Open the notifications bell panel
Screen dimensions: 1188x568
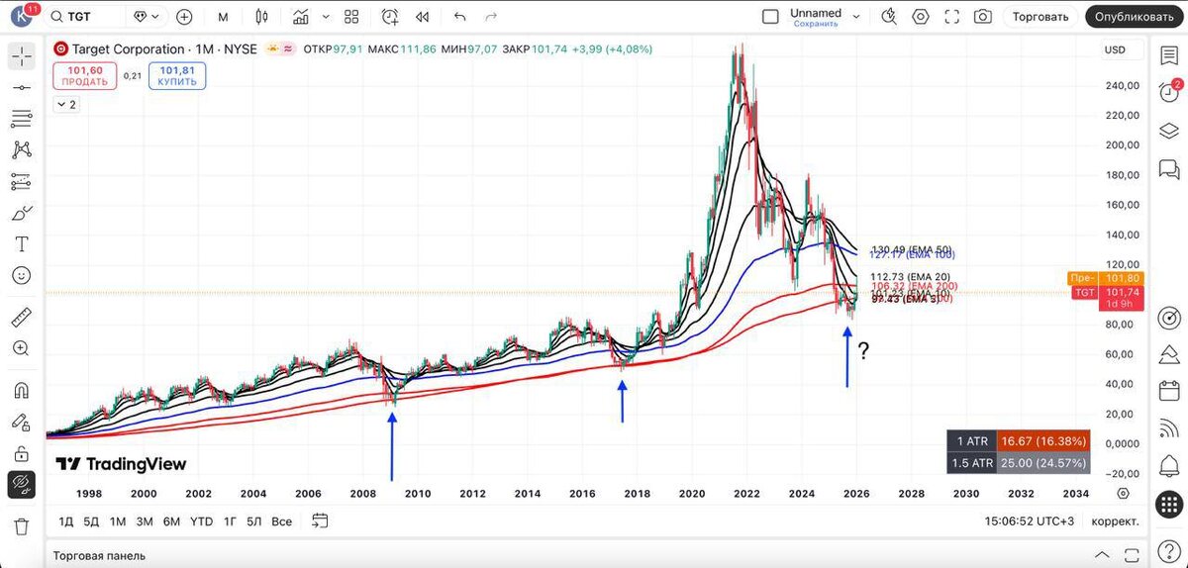pyautogui.click(x=1168, y=467)
